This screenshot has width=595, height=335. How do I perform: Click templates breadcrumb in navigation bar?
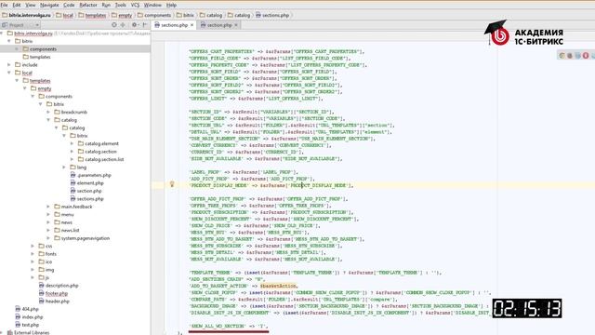pos(92,15)
